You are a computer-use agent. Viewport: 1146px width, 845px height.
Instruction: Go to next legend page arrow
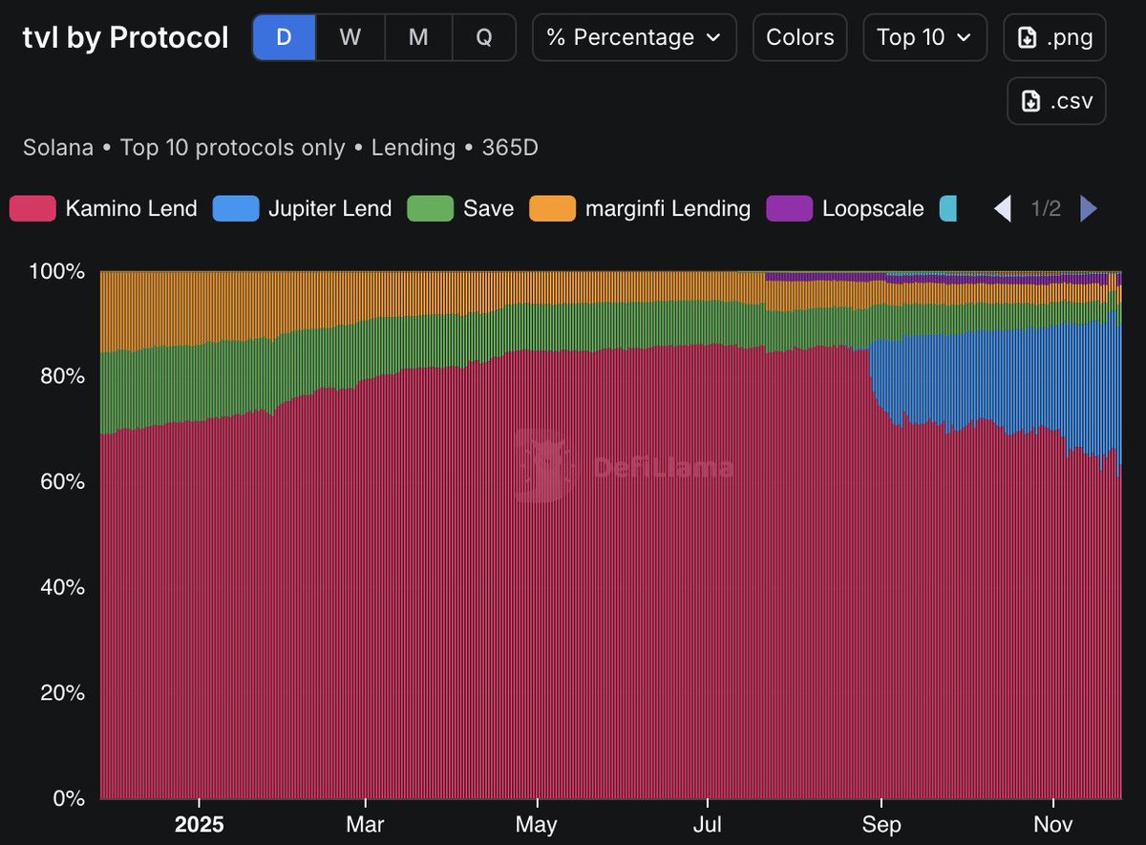pyautogui.click(x=1089, y=208)
